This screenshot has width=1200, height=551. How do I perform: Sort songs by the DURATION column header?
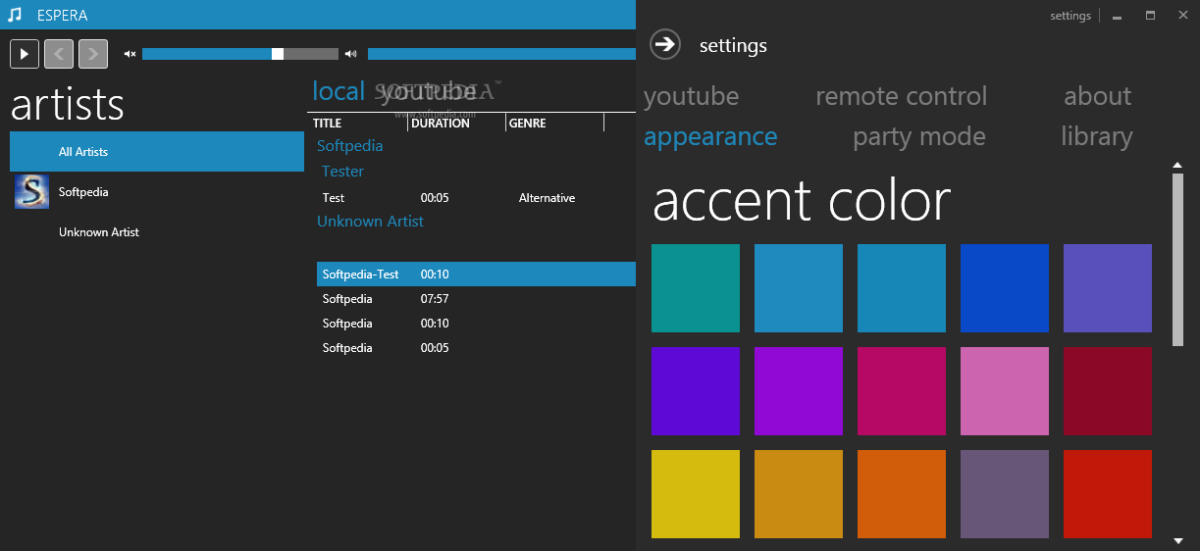point(441,124)
